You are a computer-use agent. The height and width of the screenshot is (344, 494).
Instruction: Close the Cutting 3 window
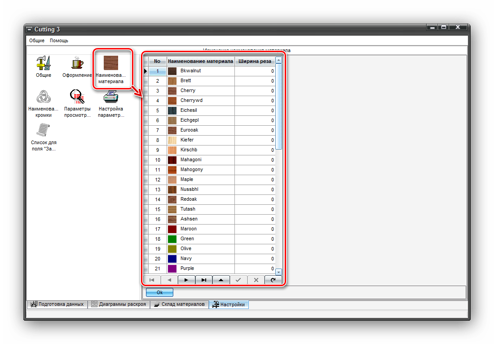[x=458, y=27]
